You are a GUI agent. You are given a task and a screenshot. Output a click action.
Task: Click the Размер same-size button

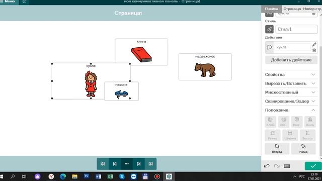(x=273, y=135)
